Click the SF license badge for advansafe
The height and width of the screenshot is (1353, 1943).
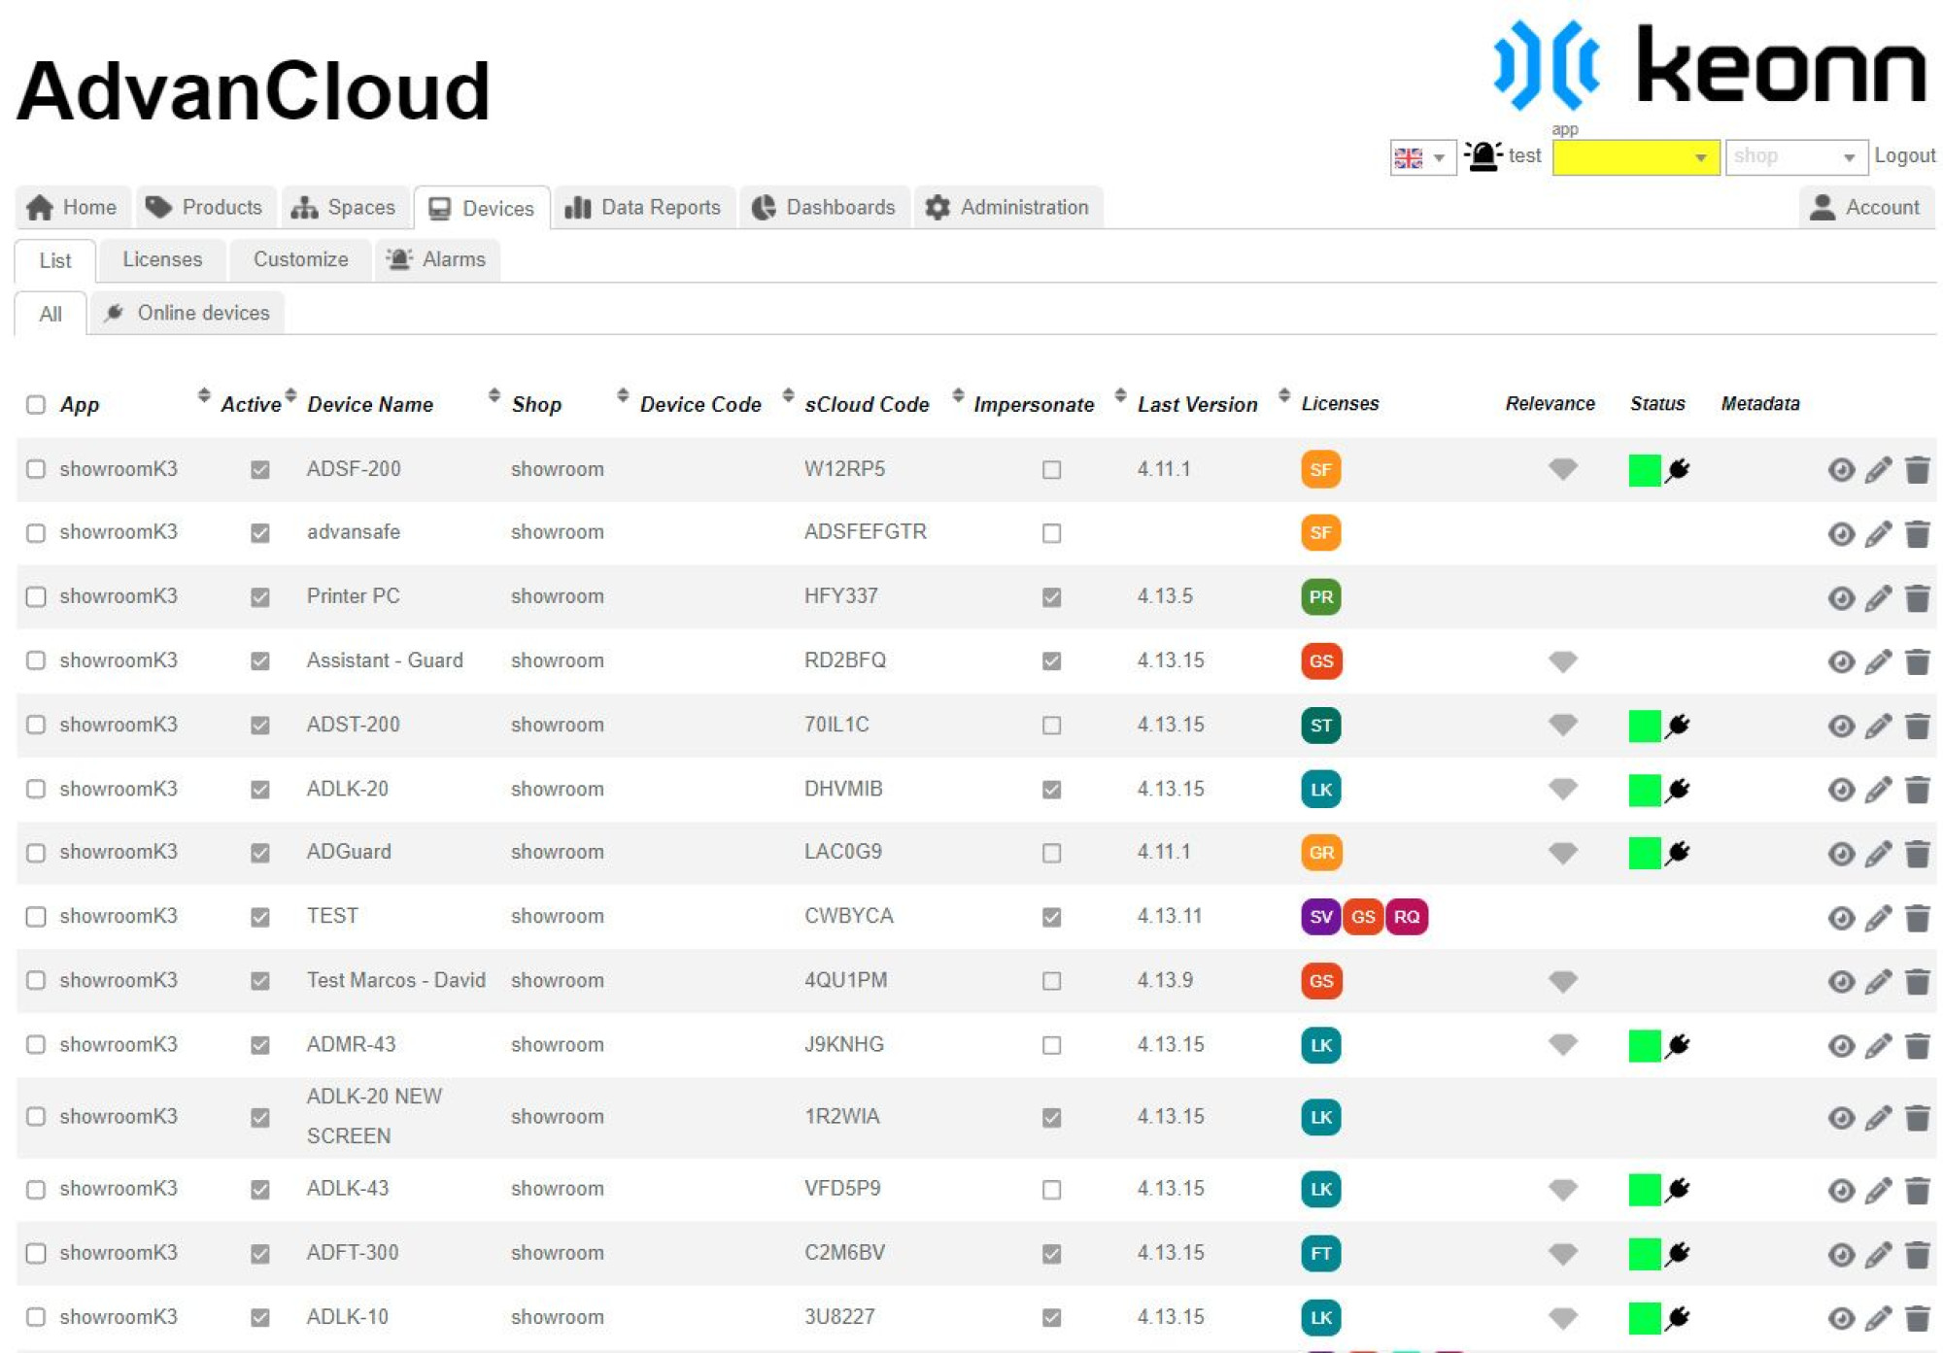(1320, 533)
